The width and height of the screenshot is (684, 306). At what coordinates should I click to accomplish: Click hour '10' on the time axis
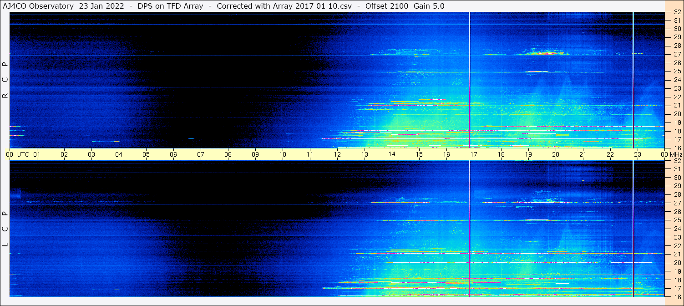pyautogui.click(x=283, y=154)
